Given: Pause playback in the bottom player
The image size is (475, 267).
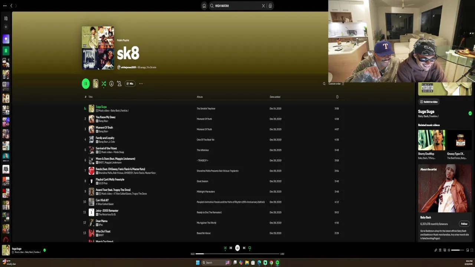Looking at the screenshot, I should 237,248.
